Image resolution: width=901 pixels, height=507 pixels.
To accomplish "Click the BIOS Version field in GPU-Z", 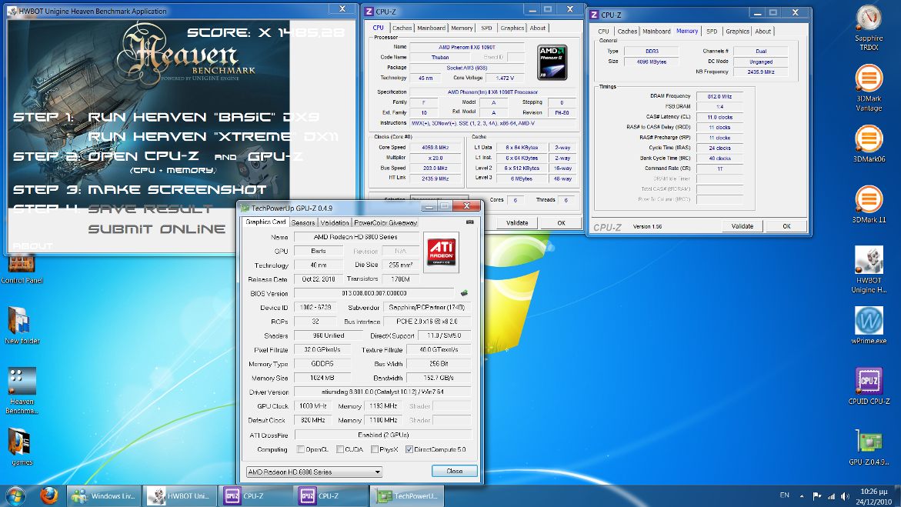I will click(374, 293).
